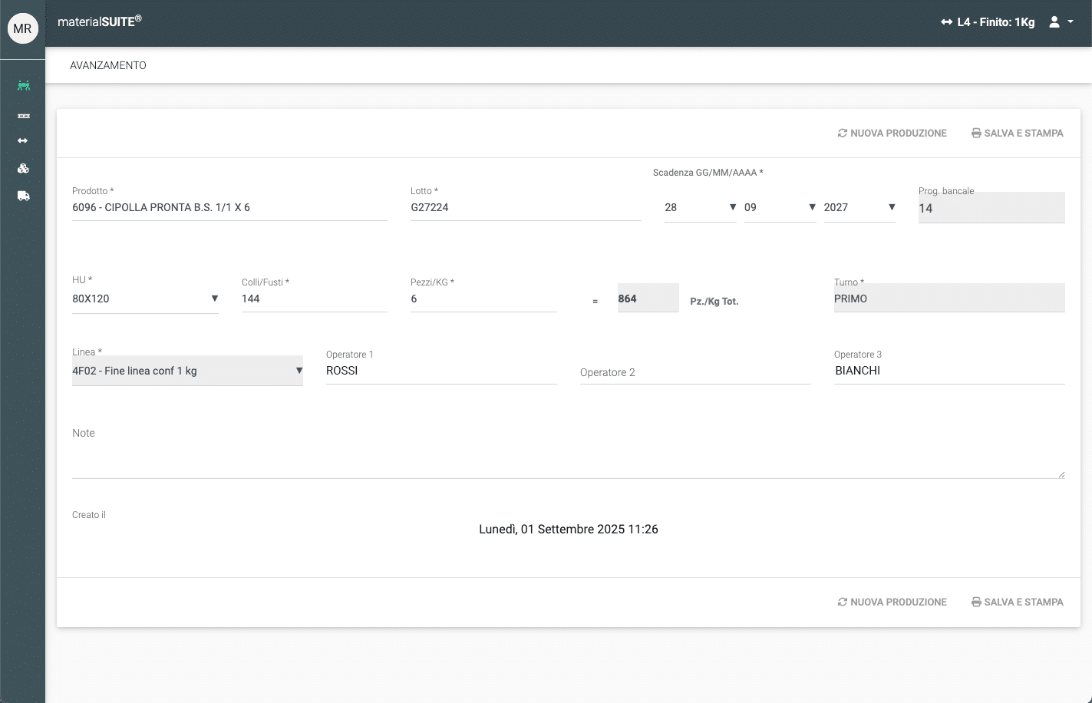Click bottom SALVA E STAMPA button
This screenshot has width=1092, height=703.
tap(1017, 602)
